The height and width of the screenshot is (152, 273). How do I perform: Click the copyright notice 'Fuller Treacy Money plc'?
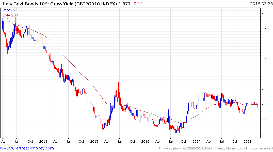pyautogui.click(x=224, y=148)
